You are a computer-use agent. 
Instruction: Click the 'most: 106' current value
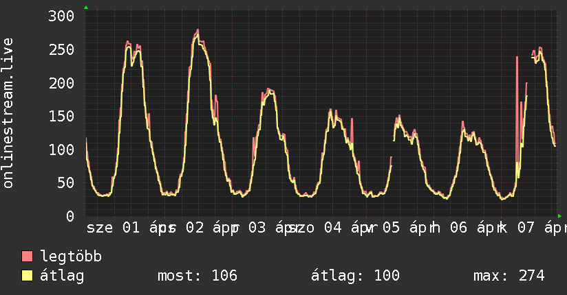pyautogui.click(x=197, y=276)
